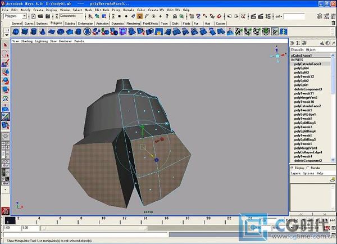337x244 pixels.
Task: Select polySoftEdge1 input node
Action: [305, 115]
